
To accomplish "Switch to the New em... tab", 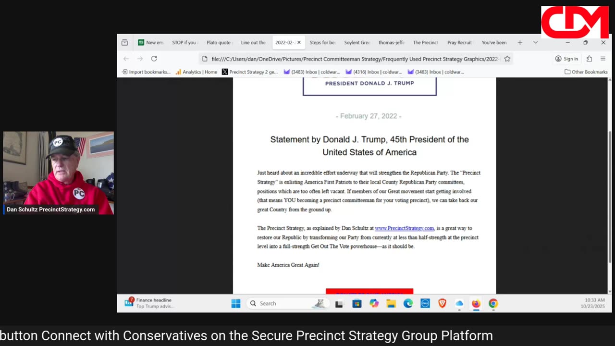I will 151,42.
